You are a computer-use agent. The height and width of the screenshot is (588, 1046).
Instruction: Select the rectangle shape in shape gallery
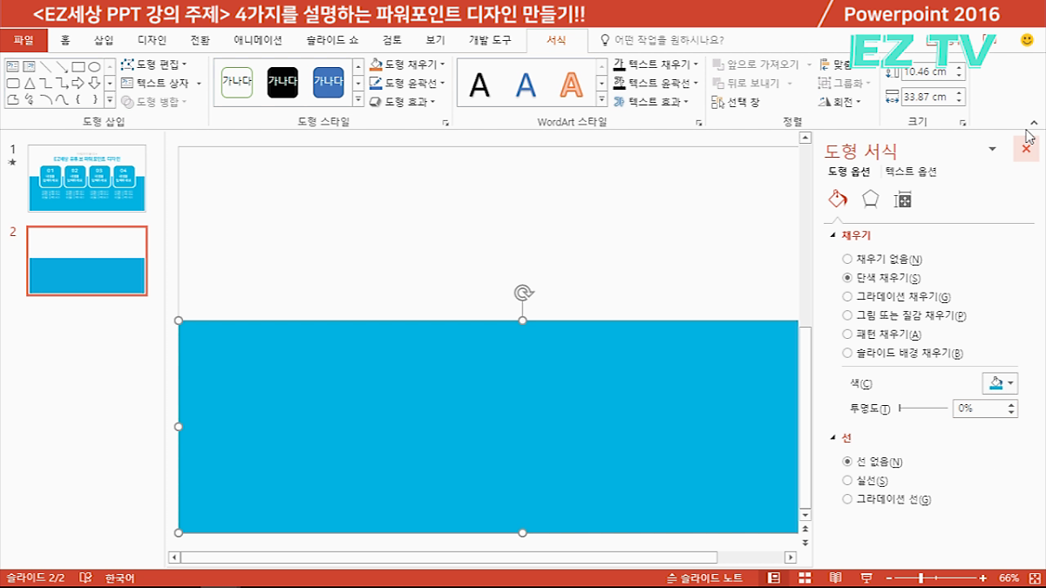[78, 66]
